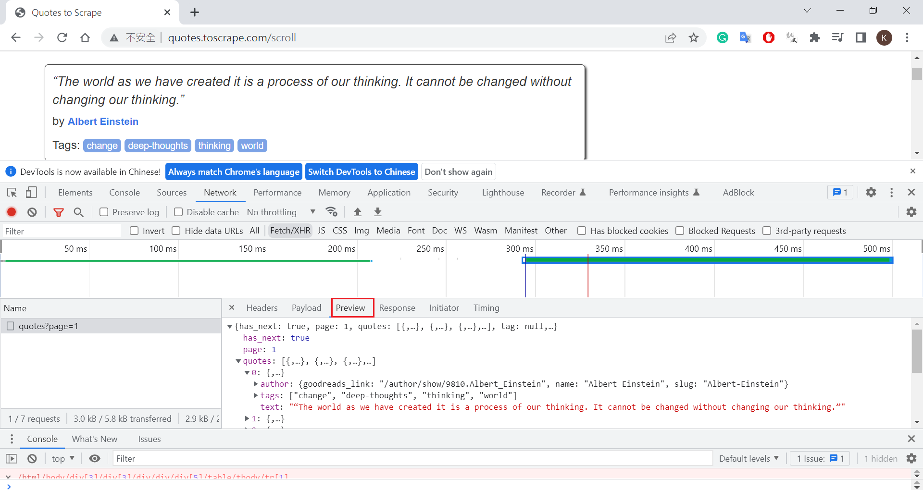This screenshot has height=490, width=923.
Task: Open the Elements panel tab
Action: (x=75, y=193)
